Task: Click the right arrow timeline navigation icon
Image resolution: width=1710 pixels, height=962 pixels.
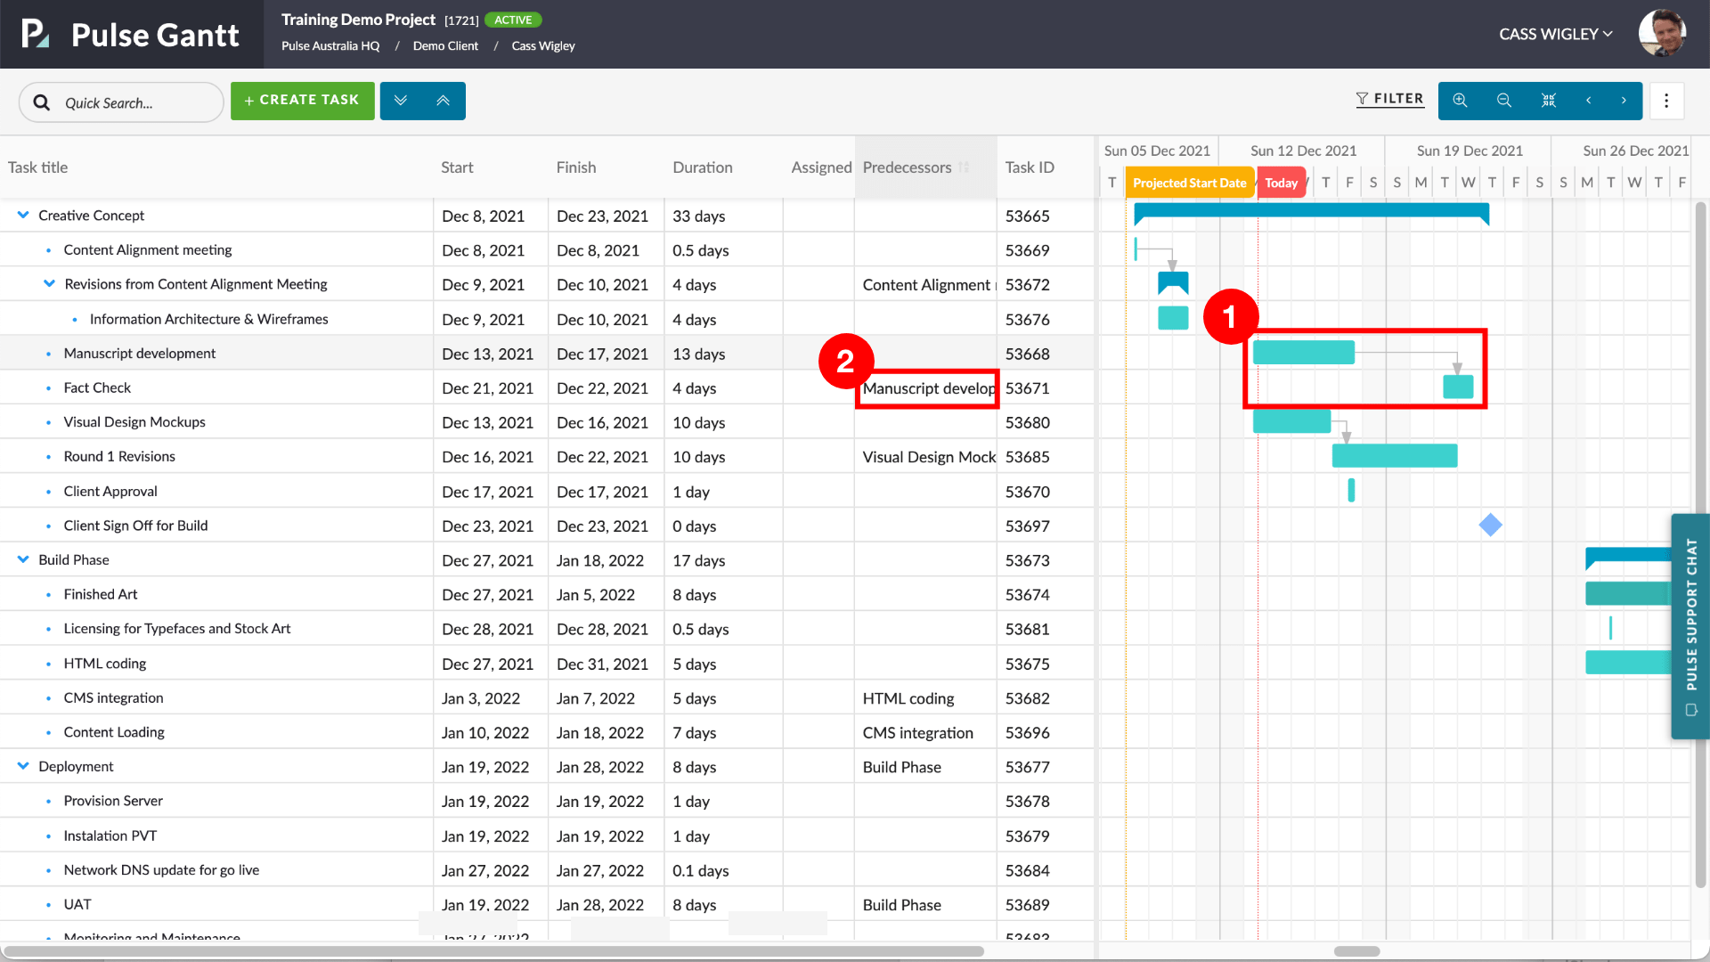Action: click(x=1624, y=100)
